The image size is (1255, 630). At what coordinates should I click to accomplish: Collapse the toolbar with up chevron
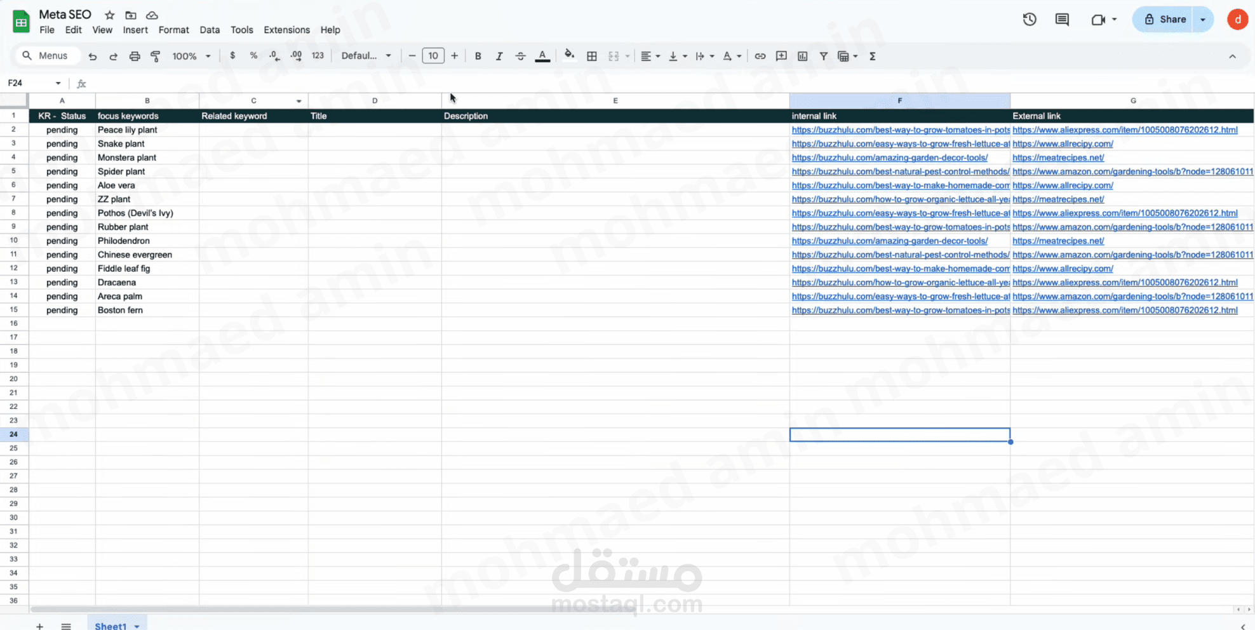[1232, 56]
